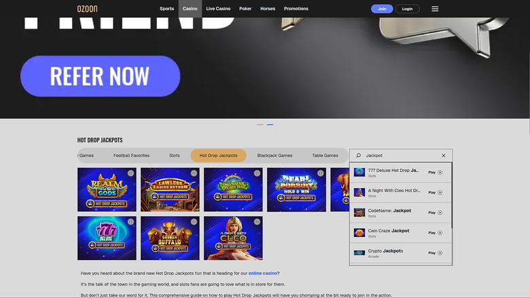Go to Sports section
Screen dimensions: 530x298
(x=166, y=9)
